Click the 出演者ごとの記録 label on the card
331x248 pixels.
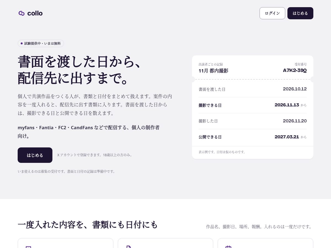(x=211, y=64)
